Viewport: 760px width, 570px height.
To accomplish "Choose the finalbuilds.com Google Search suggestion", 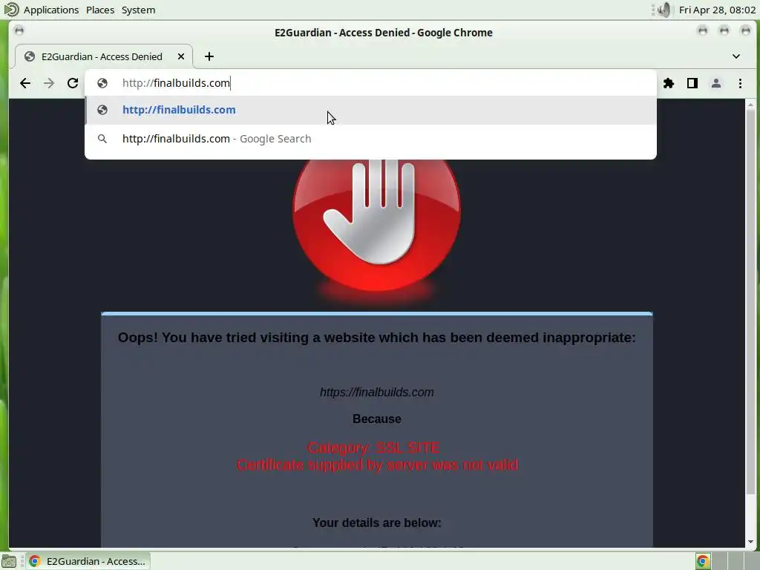I will tap(371, 139).
